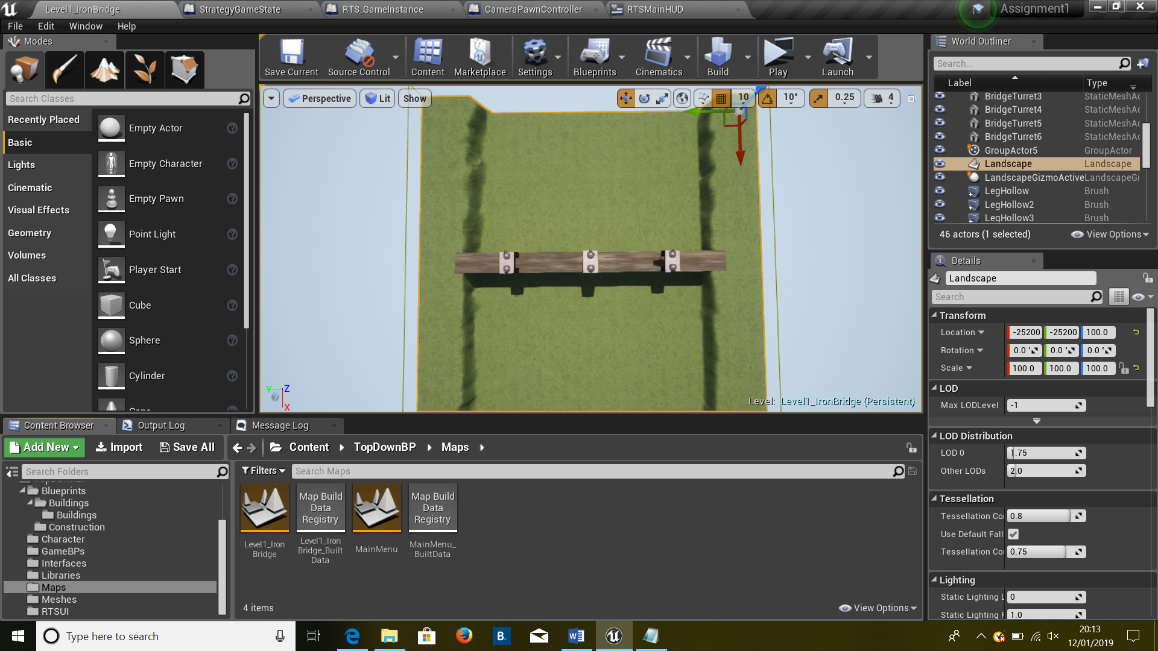Toggle Use Default Falloff checkbox
This screenshot has height=651, width=1158.
point(1013,534)
